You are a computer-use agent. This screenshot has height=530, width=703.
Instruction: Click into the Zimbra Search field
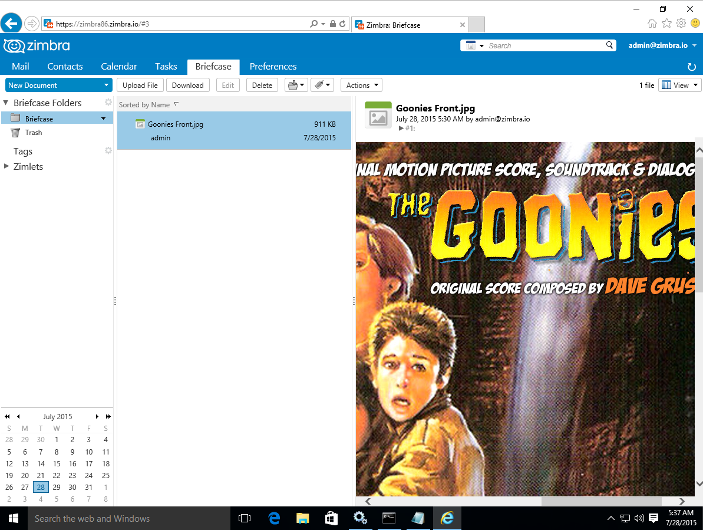pos(544,46)
